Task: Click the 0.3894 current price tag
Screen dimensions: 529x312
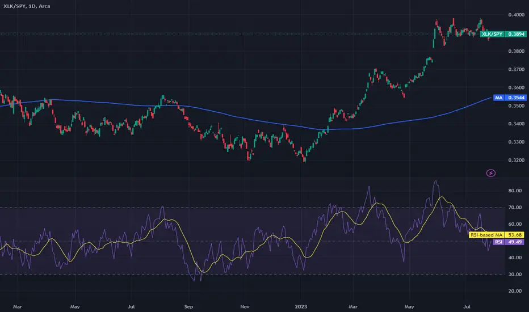Action: coord(516,34)
